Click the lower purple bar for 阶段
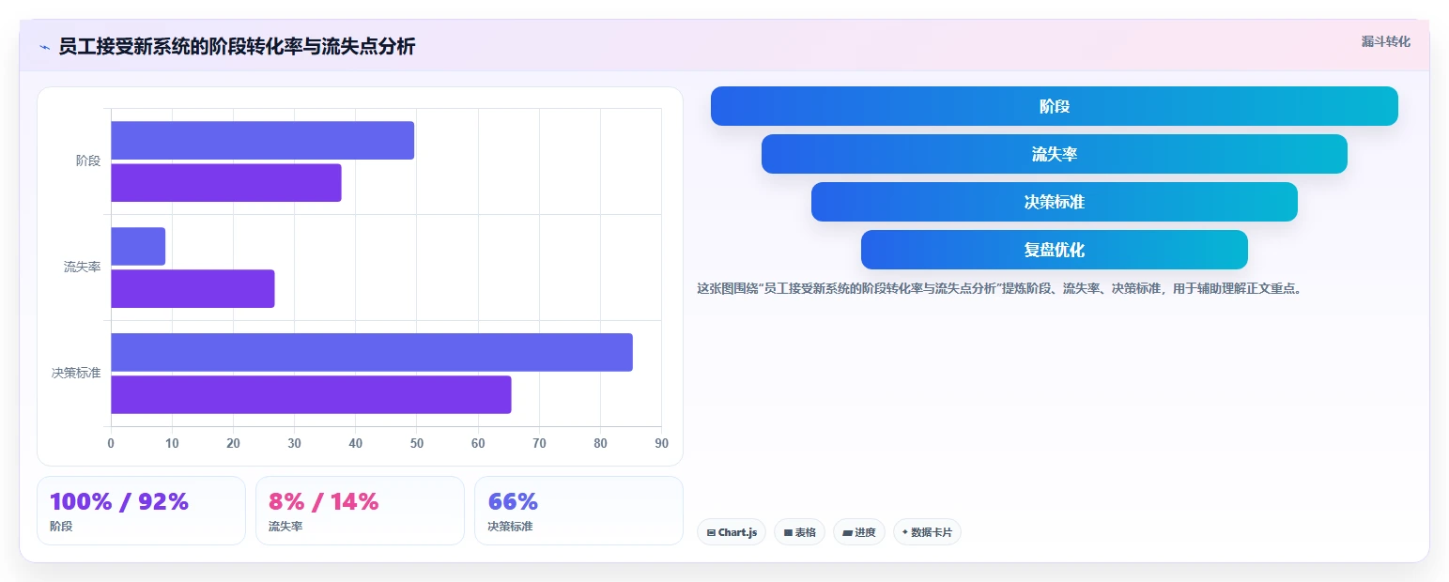Image resolution: width=1449 pixels, height=582 pixels. point(226,182)
